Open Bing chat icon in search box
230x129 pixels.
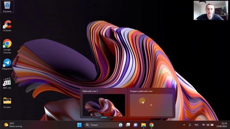[121, 125]
